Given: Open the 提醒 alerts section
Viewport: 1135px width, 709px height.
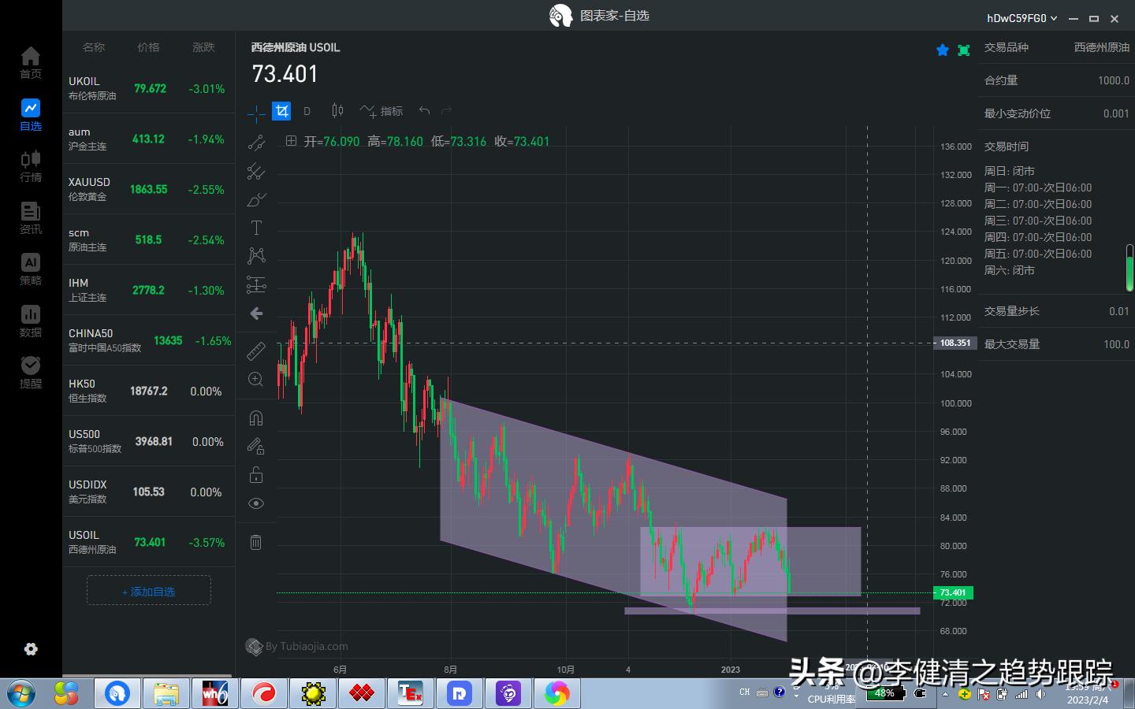Looking at the screenshot, I should coord(31,372).
